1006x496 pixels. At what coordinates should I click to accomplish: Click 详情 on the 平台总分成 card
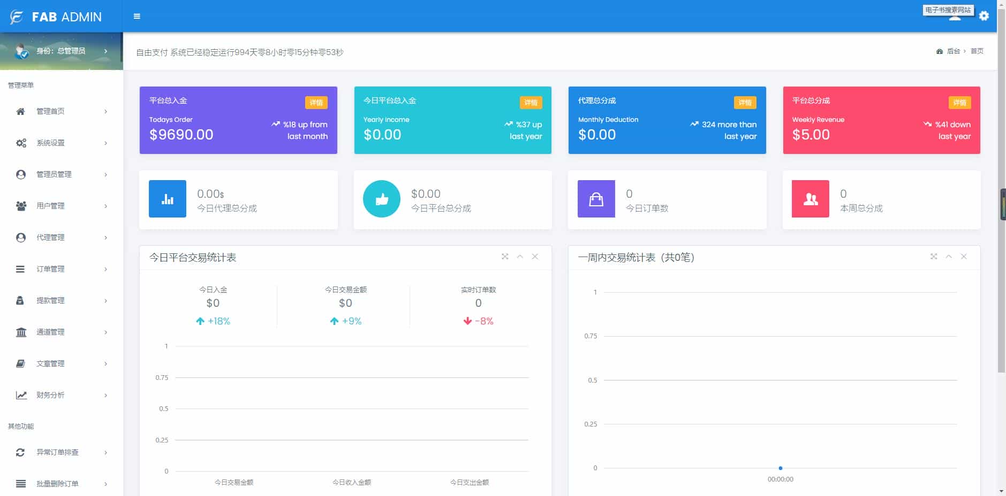point(959,103)
